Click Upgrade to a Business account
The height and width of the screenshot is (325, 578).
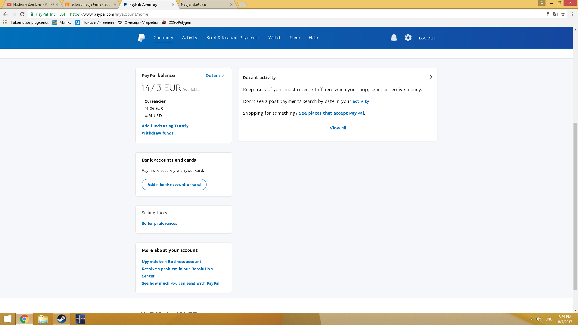pos(171,262)
